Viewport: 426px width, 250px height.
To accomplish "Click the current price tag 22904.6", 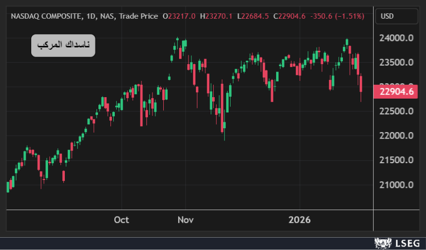I will (x=396, y=92).
